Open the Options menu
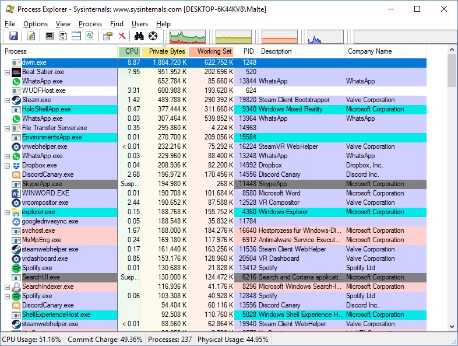Viewport: 458px width, 346px height. point(36,24)
